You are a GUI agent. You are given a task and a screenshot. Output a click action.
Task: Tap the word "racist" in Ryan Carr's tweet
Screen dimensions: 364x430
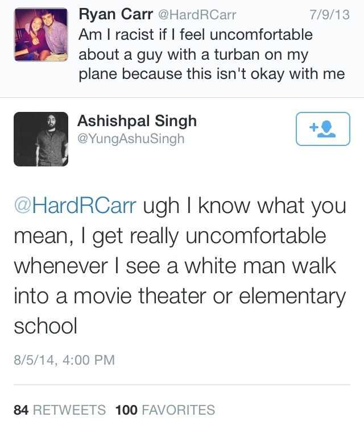tap(134, 35)
